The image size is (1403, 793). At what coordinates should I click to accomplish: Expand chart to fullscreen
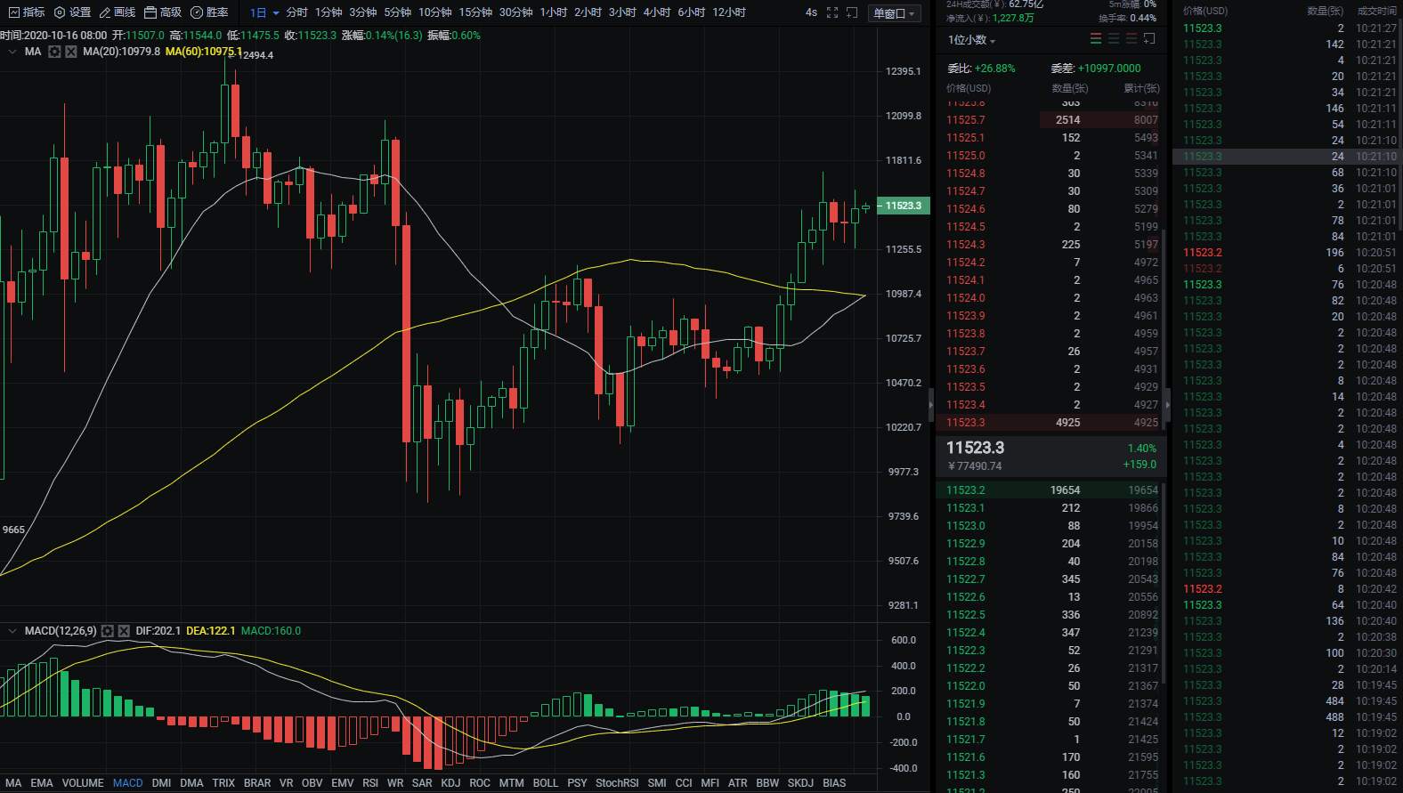[832, 12]
